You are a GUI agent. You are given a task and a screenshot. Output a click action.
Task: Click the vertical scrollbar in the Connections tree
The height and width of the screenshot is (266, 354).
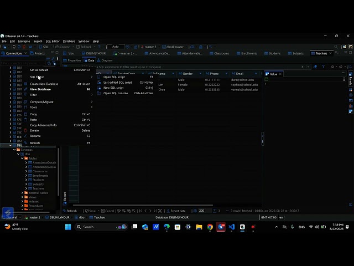[58, 172]
